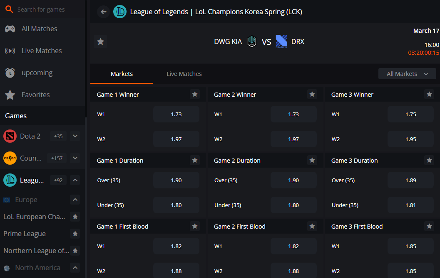Open All Matches gamepad icon
The width and height of the screenshot is (440, 278).
click(10, 29)
